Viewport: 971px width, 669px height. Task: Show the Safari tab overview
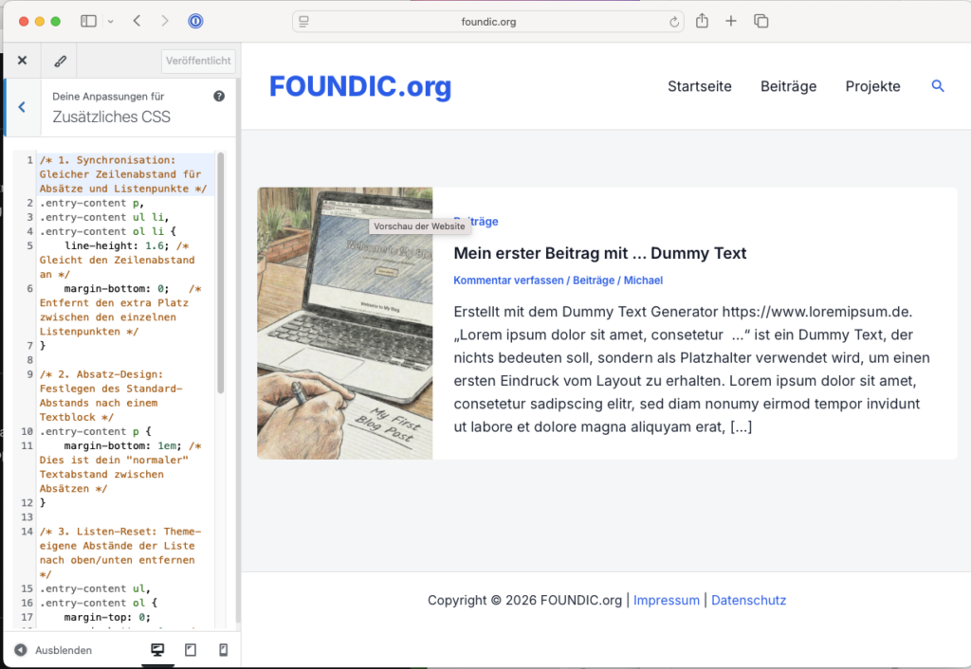pyautogui.click(x=760, y=21)
